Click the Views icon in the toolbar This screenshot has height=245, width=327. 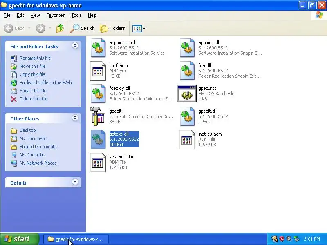click(137, 28)
